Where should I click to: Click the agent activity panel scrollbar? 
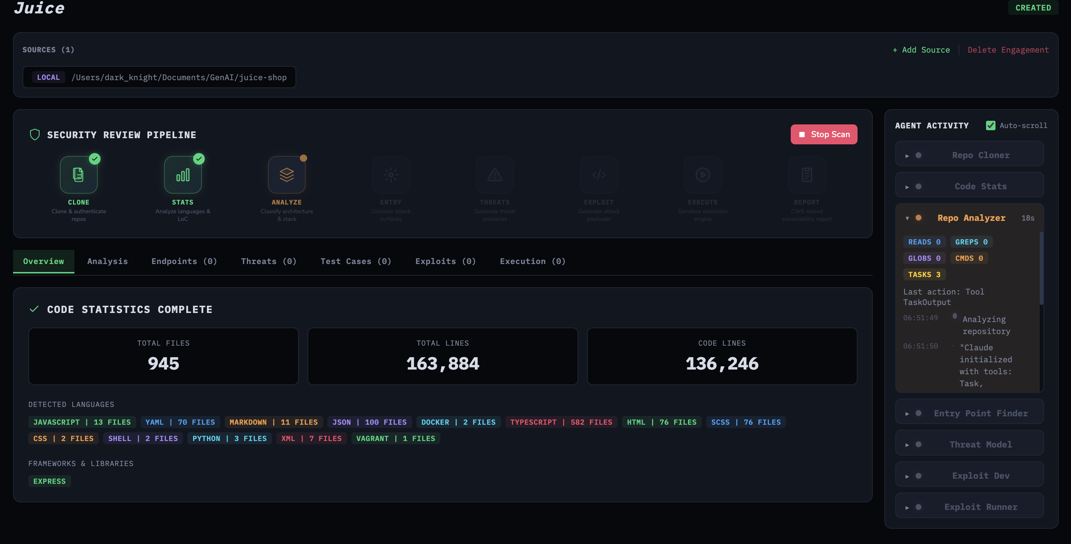1041,269
